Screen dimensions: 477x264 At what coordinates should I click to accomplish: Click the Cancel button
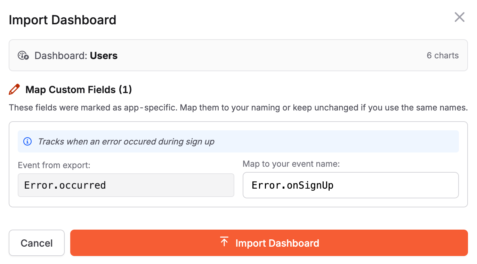tap(36, 243)
